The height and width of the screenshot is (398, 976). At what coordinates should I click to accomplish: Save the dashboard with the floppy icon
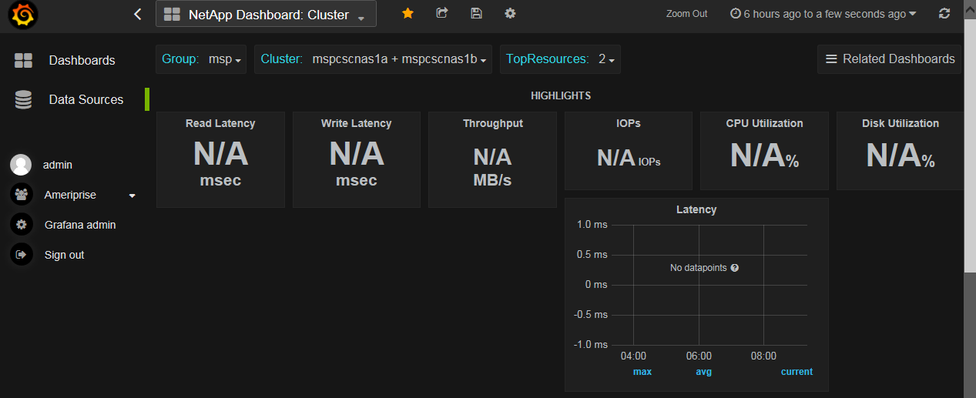click(476, 13)
